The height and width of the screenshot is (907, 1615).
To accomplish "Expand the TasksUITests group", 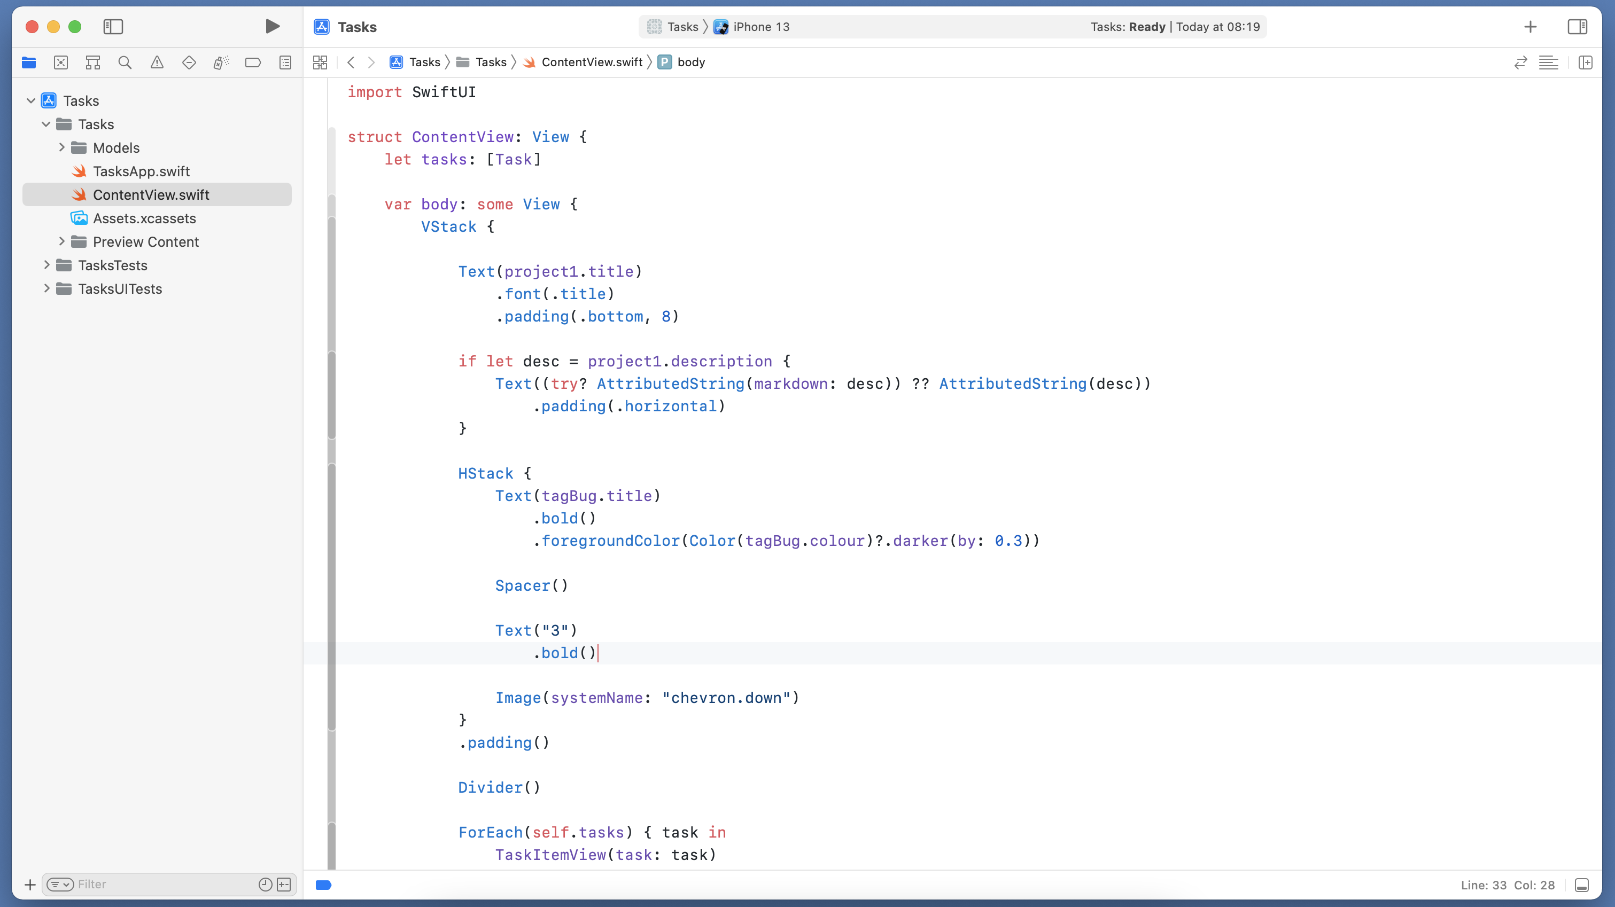I will click(x=44, y=288).
